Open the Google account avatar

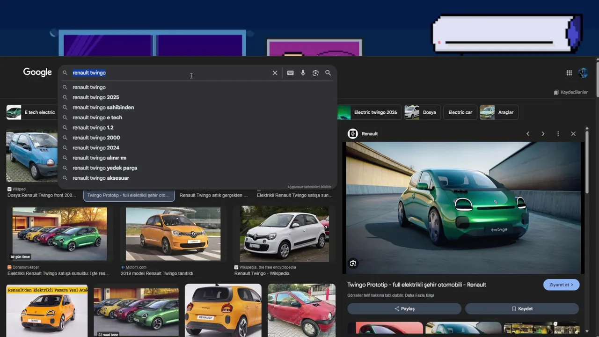click(583, 73)
